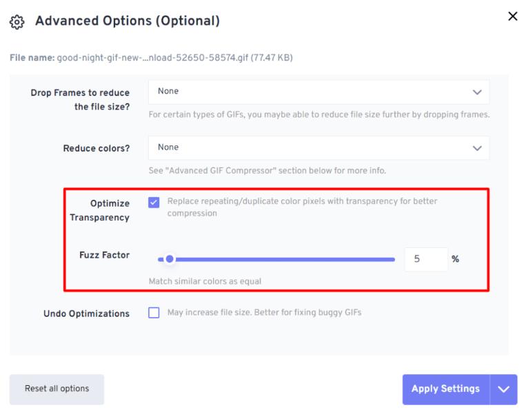The width and height of the screenshot is (524, 412).
Task: Click the Optimize Transparency label
Action: 99,210
